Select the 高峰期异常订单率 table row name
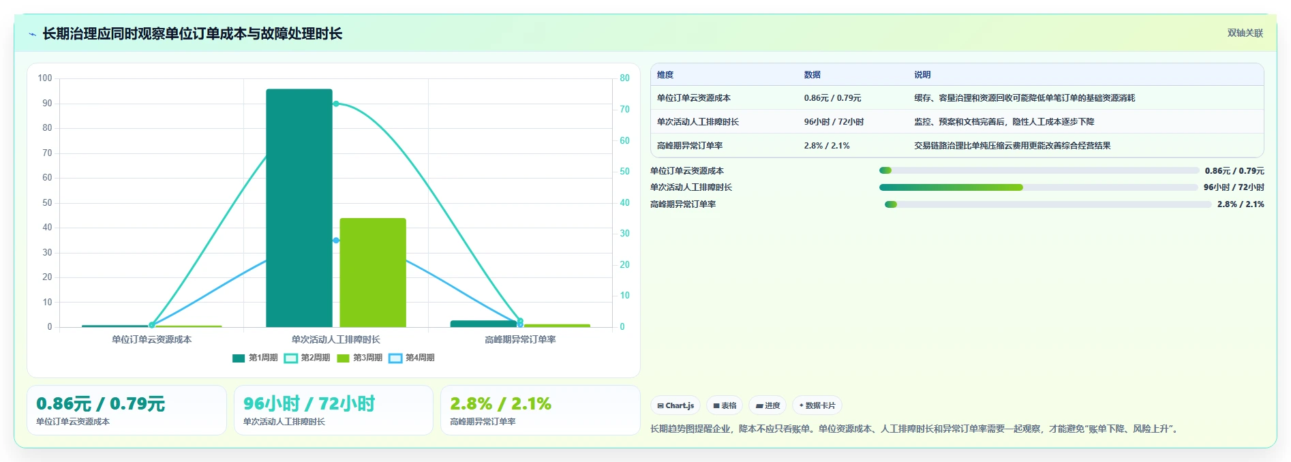Screen dimensions: 1291x462 coord(689,146)
